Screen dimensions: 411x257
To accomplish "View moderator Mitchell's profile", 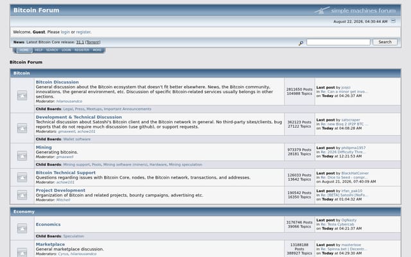I will pos(63,200).
